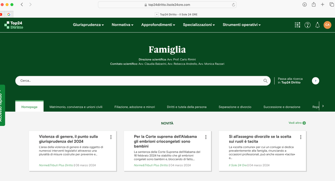The width and height of the screenshot is (335, 181).
Task: Switch to Diritti e tutela della persona tab
Action: (x=187, y=107)
